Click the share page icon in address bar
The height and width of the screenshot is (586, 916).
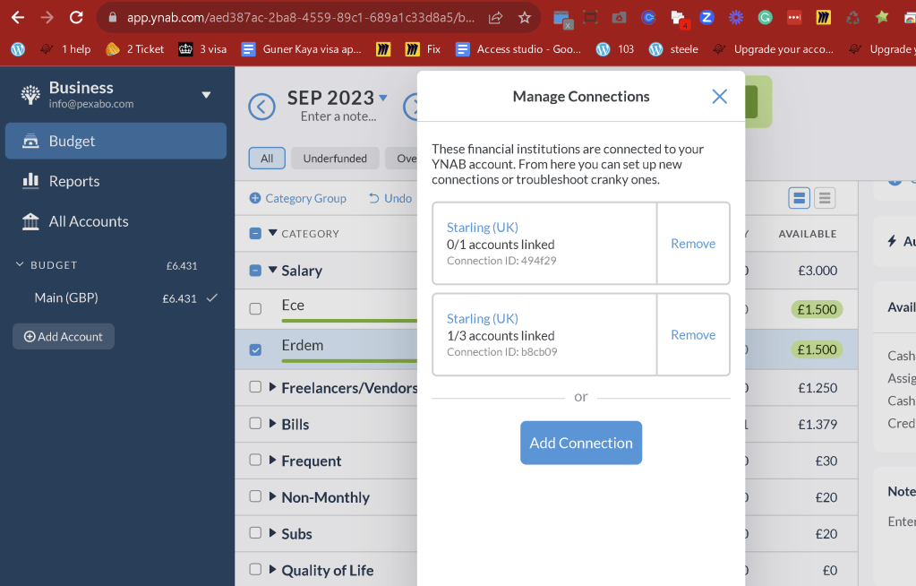tap(495, 18)
